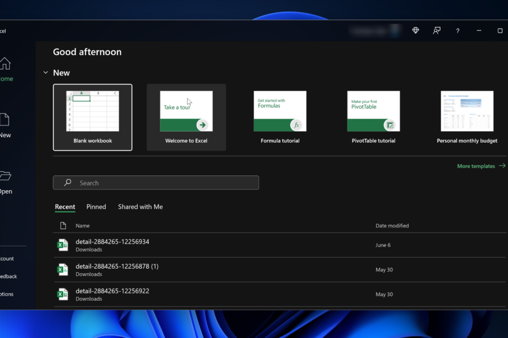Switch to the Pinned tab

96,207
